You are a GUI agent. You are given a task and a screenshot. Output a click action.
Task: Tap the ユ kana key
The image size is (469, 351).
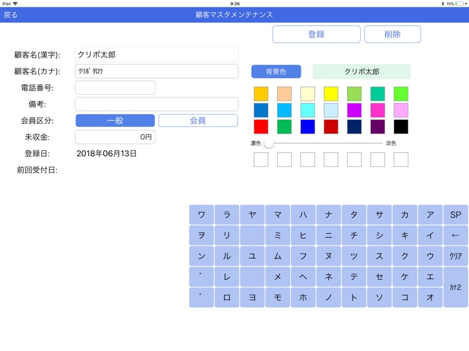point(252,256)
